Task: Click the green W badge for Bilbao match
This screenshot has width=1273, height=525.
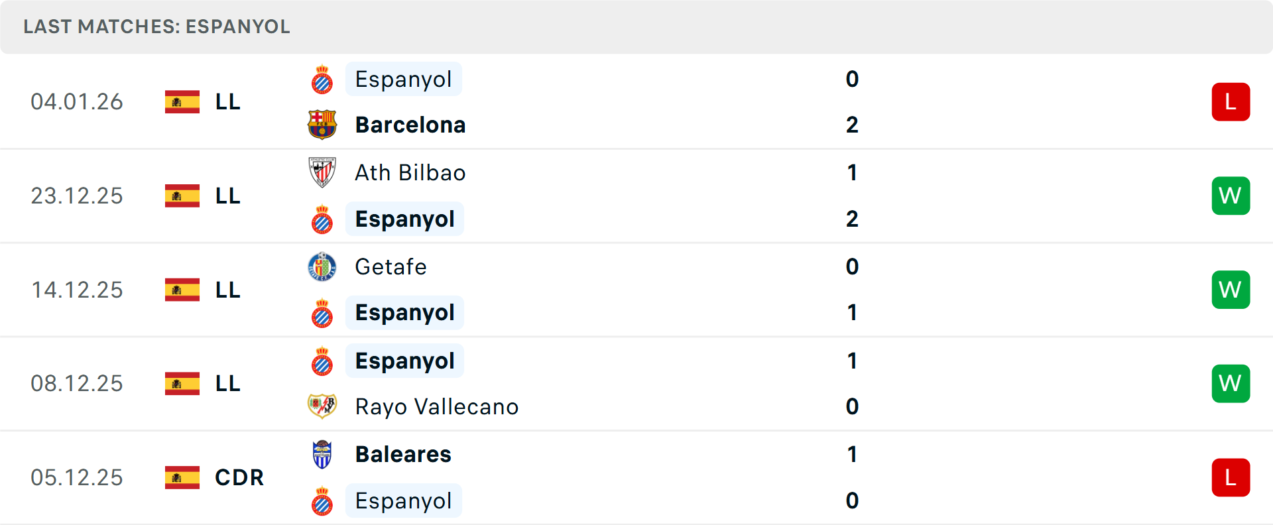Action: (x=1231, y=196)
